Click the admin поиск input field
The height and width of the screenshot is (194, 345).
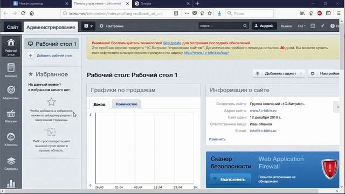point(220,26)
